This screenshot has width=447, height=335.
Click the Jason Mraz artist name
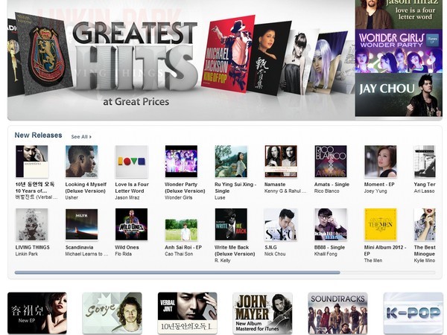point(127,197)
